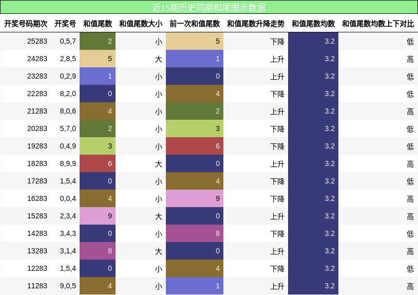Select period number 16283

(37, 198)
